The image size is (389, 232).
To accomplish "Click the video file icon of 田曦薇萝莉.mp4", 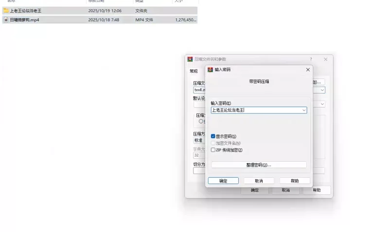I will click(x=6, y=20).
